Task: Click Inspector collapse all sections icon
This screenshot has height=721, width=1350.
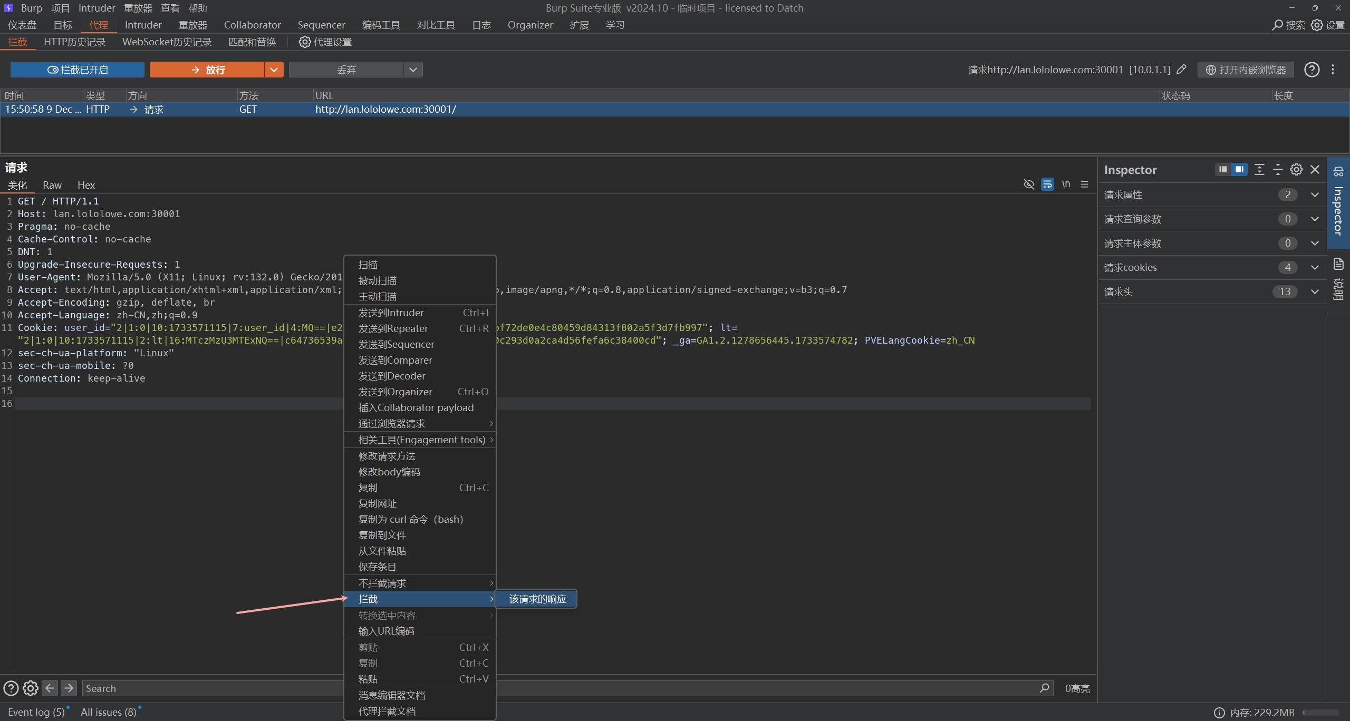Action: (1278, 169)
